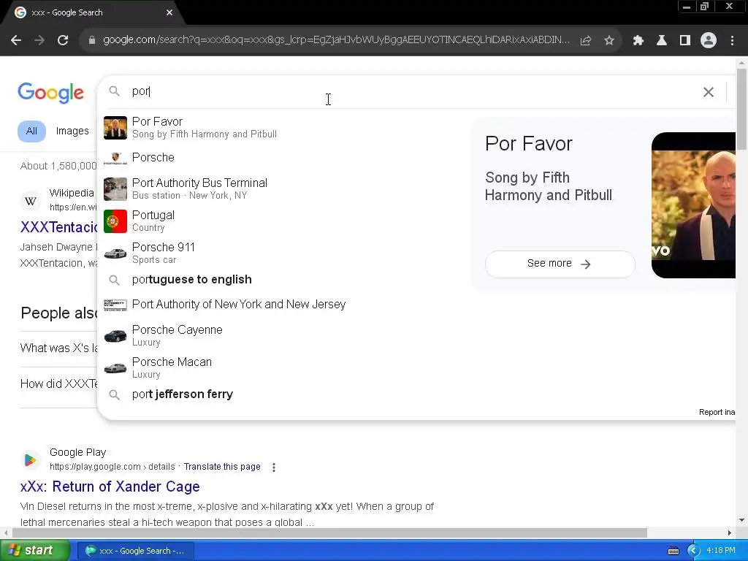The image size is (748, 561).
Task: Click the vertical scrollbar thumb
Action: click(x=741, y=109)
